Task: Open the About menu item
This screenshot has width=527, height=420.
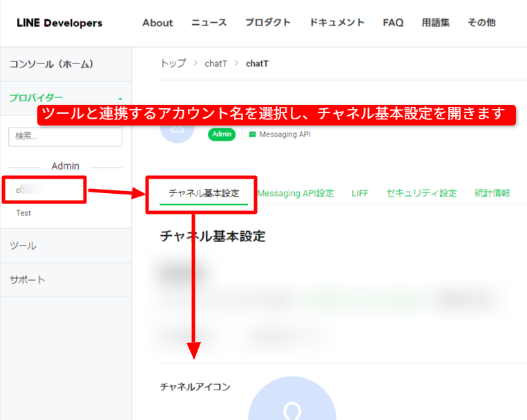Action: coord(157,23)
